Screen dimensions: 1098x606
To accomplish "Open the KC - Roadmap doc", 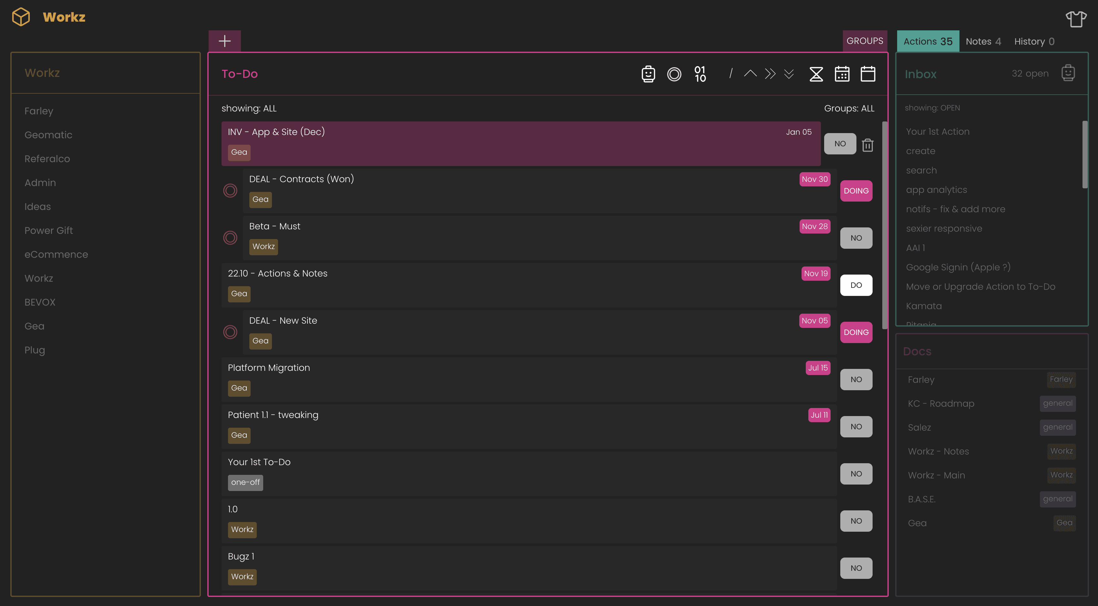I will 941,403.
